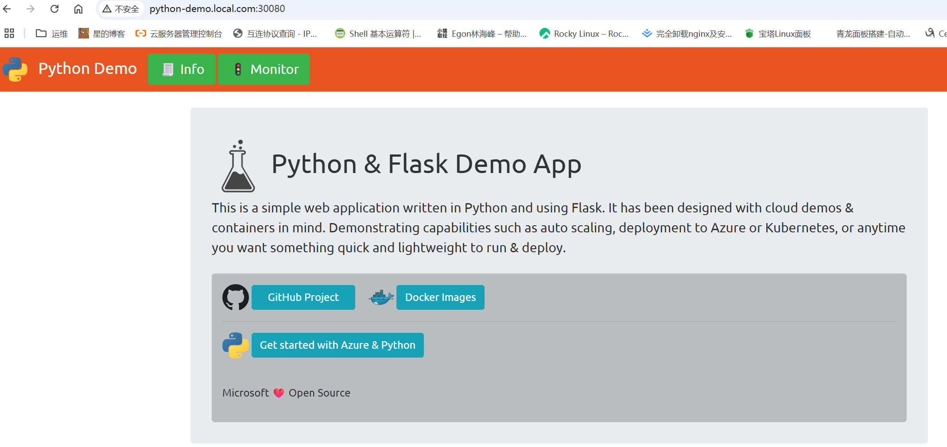Open the apps grid icon in bookmarks bar
Viewport: 947px width, 447px height.
tap(9, 34)
